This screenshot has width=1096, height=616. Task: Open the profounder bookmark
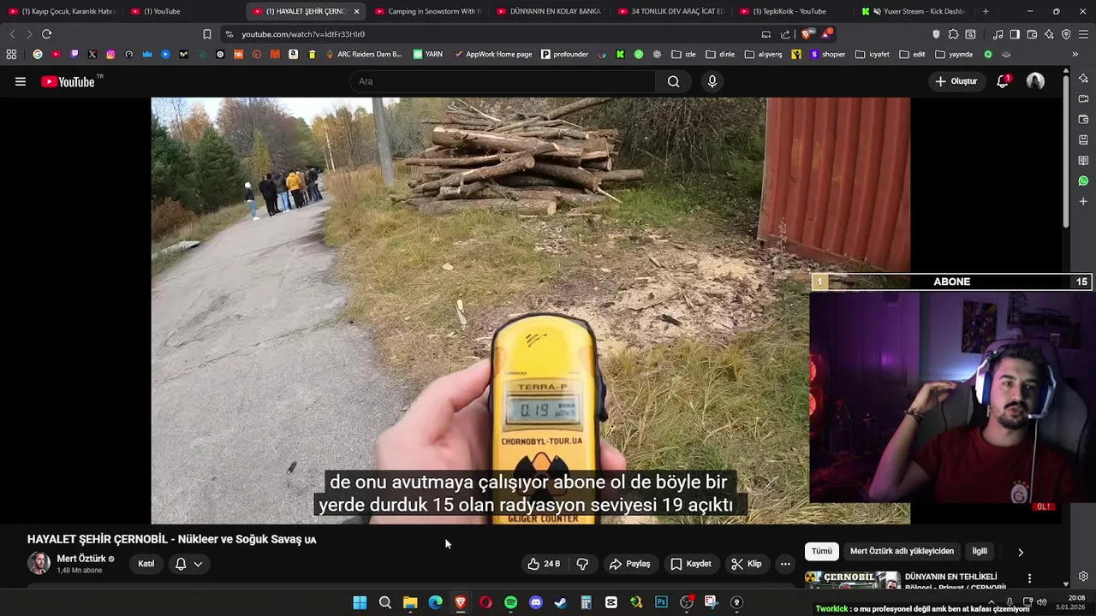click(x=565, y=54)
